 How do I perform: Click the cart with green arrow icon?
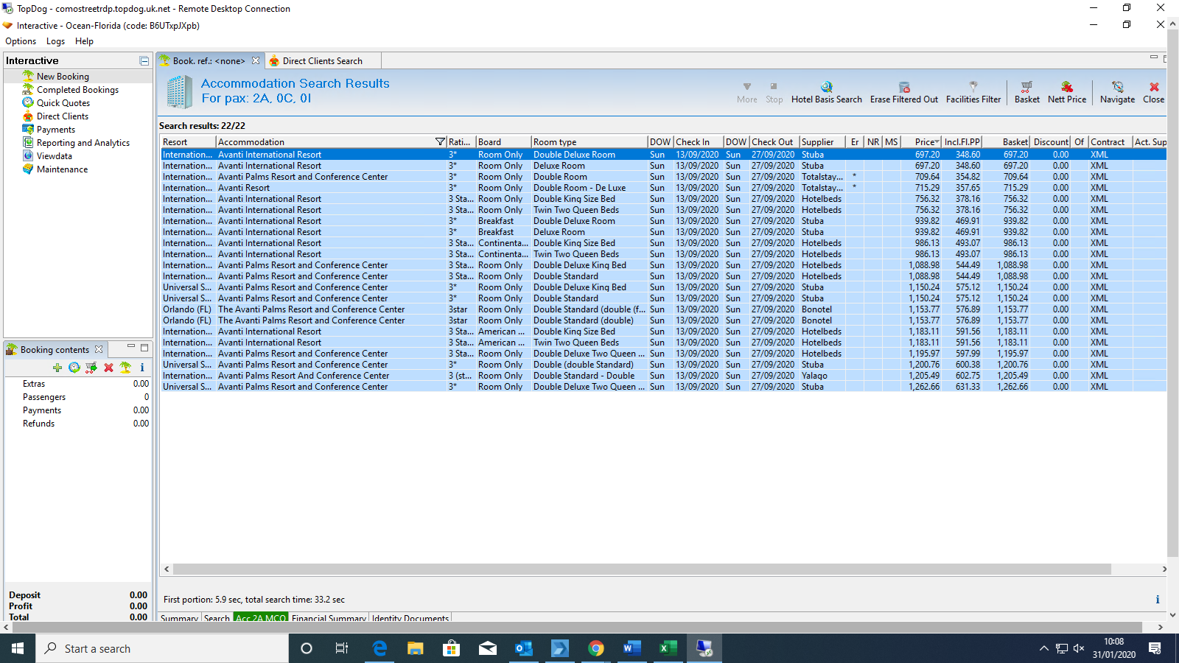click(x=91, y=368)
